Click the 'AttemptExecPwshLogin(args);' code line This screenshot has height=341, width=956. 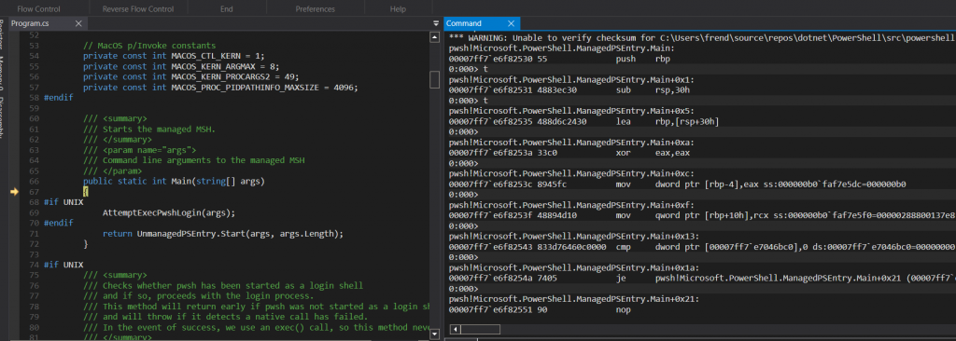click(169, 213)
